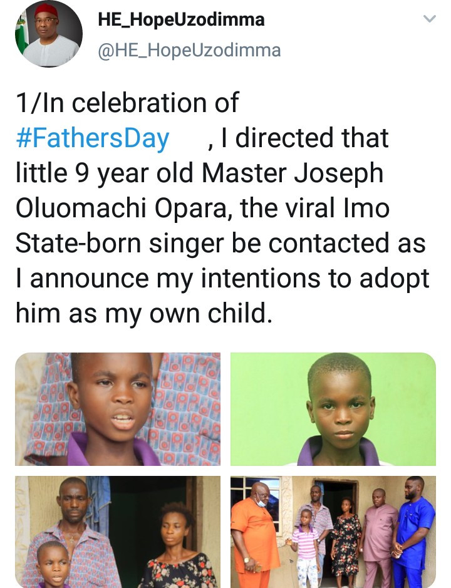Open the photo with the green background
Screen dimensions: 451x588
point(333,409)
